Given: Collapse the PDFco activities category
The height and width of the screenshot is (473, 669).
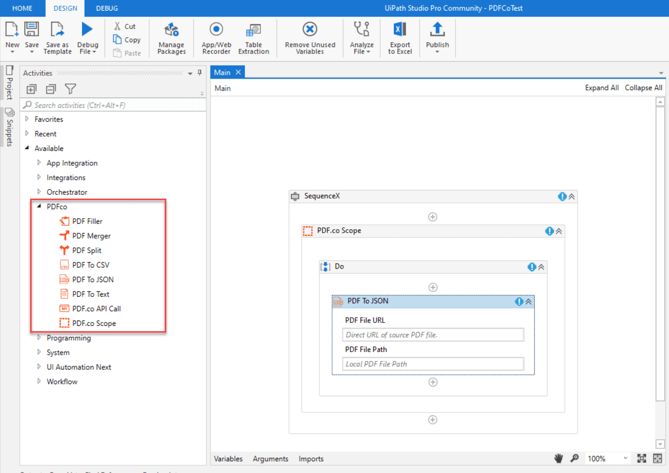Looking at the screenshot, I should pyautogui.click(x=39, y=206).
